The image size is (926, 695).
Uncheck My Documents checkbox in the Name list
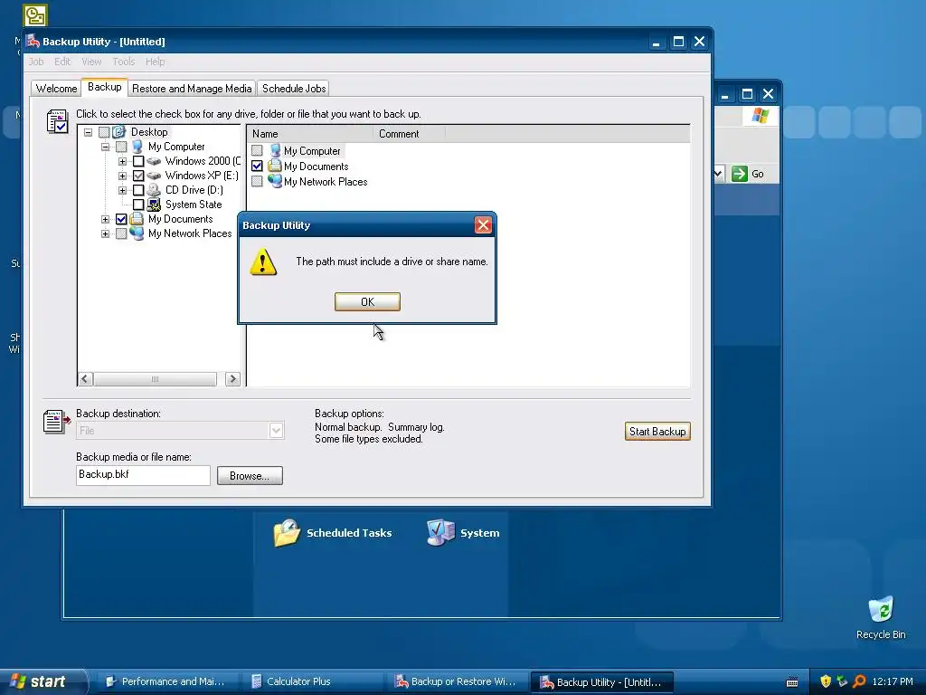[257, 166]
